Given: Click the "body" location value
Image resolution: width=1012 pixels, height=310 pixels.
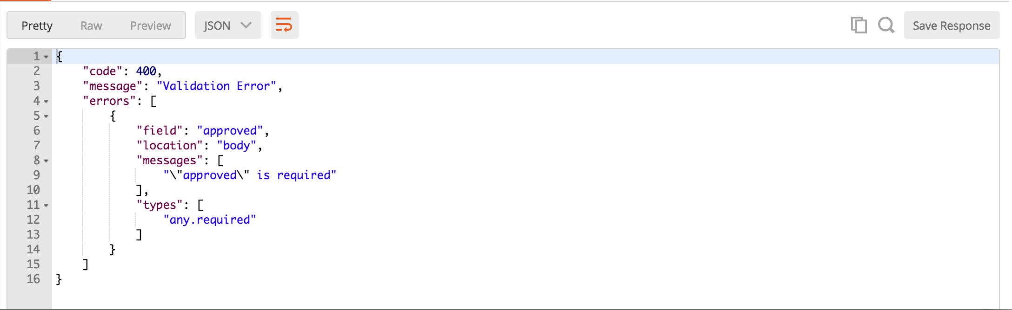Looking at the screenshot, I should click(x=237, y=146).
